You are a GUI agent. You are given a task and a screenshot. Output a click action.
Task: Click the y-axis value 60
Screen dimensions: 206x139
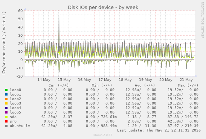pos(20,11)
